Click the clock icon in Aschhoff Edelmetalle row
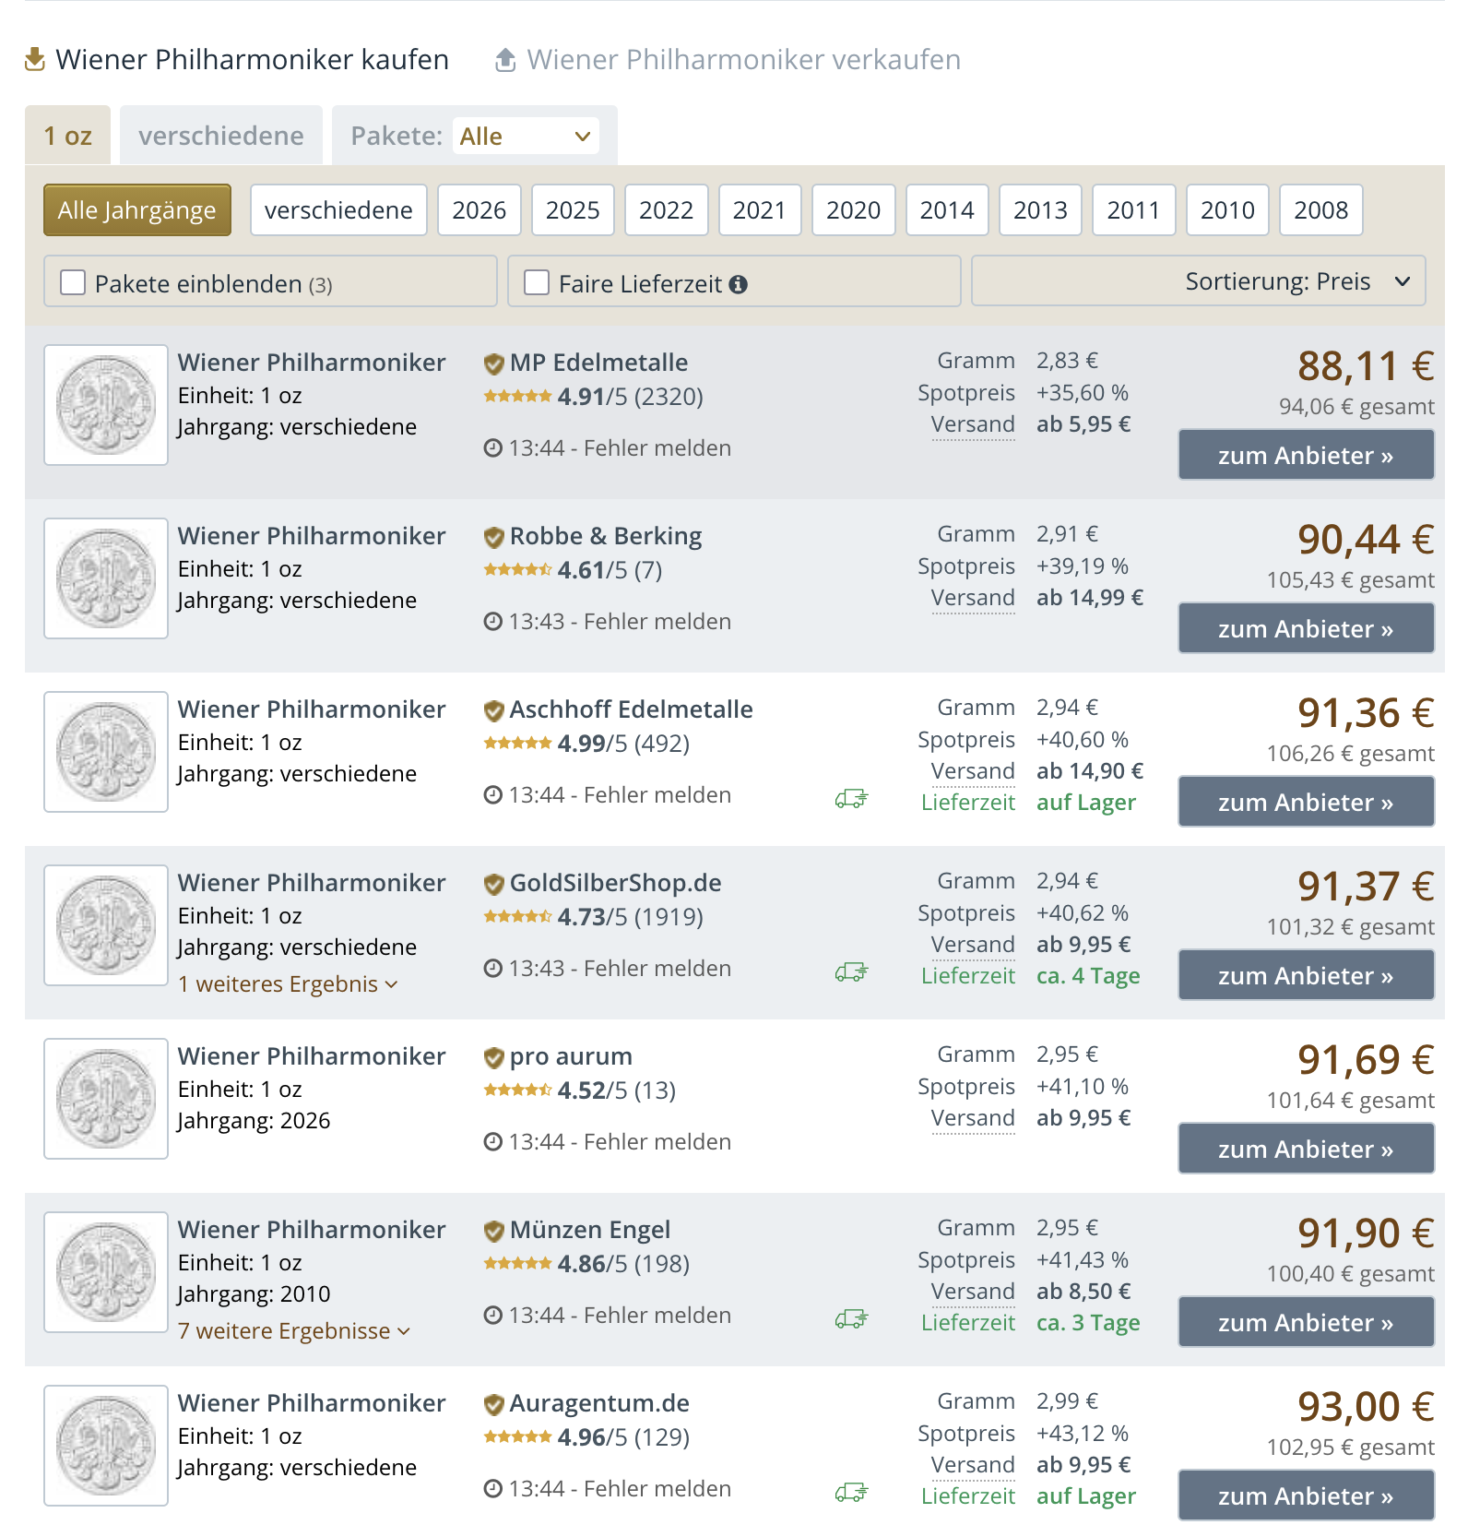Viewport: 1468px width, 1537px height. click(x=493, y=795)
